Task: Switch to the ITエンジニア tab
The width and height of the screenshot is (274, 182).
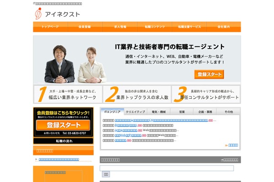Action: click(112, 111)
